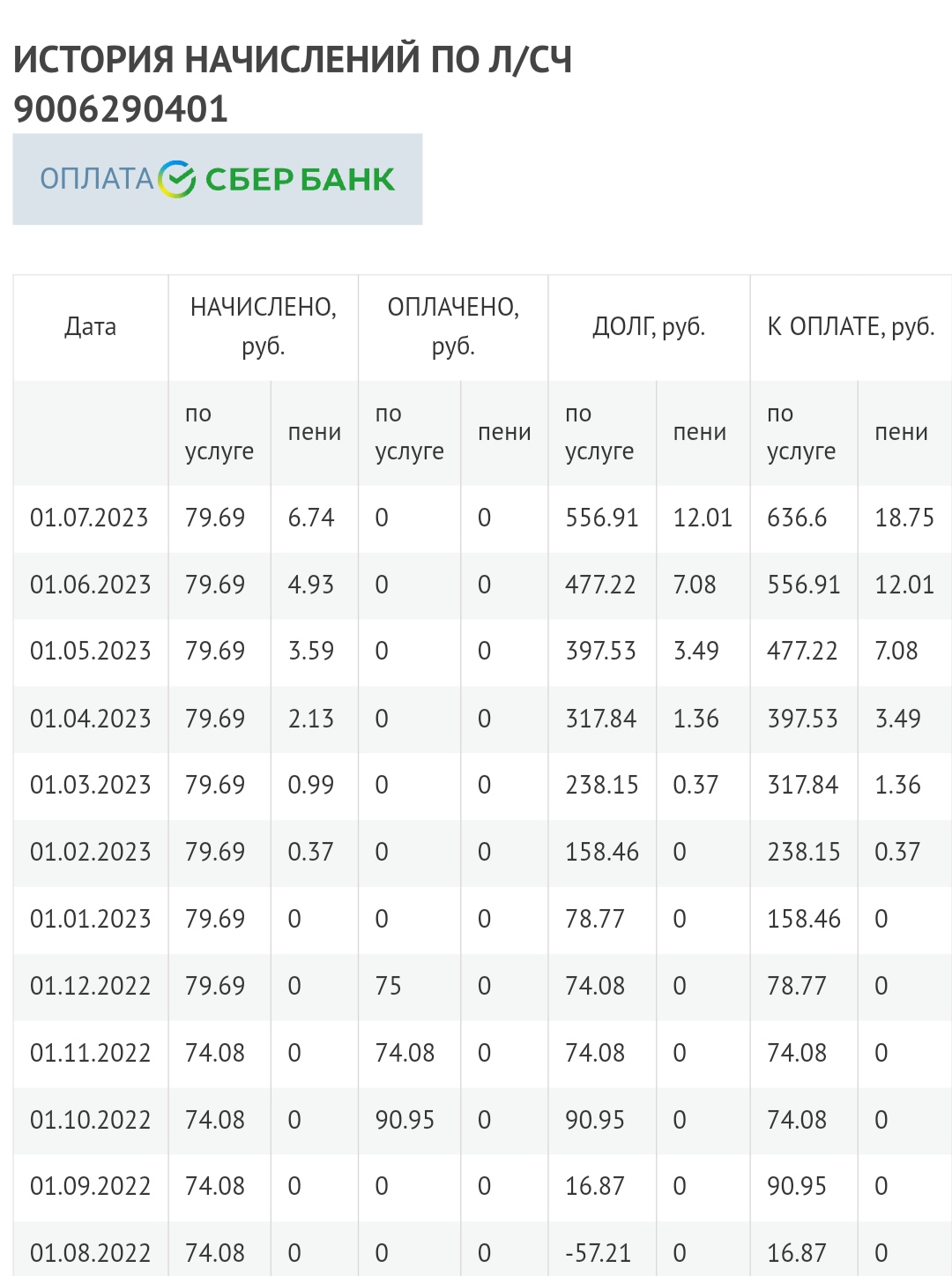The width and height of the screenshot is (952, 1276).
Task: Select the Дата column header
Action: [90, 327]
